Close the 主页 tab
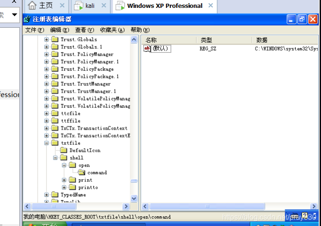This screenshot has height=226, width=321. point(62,6)
